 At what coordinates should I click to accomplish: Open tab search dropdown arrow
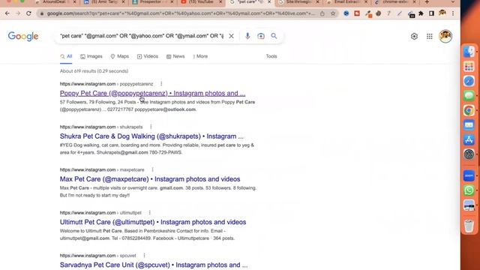click(x=453, y=2)
